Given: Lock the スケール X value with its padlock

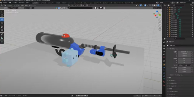Looking at the screenshot, I should (x=192, y=68).
